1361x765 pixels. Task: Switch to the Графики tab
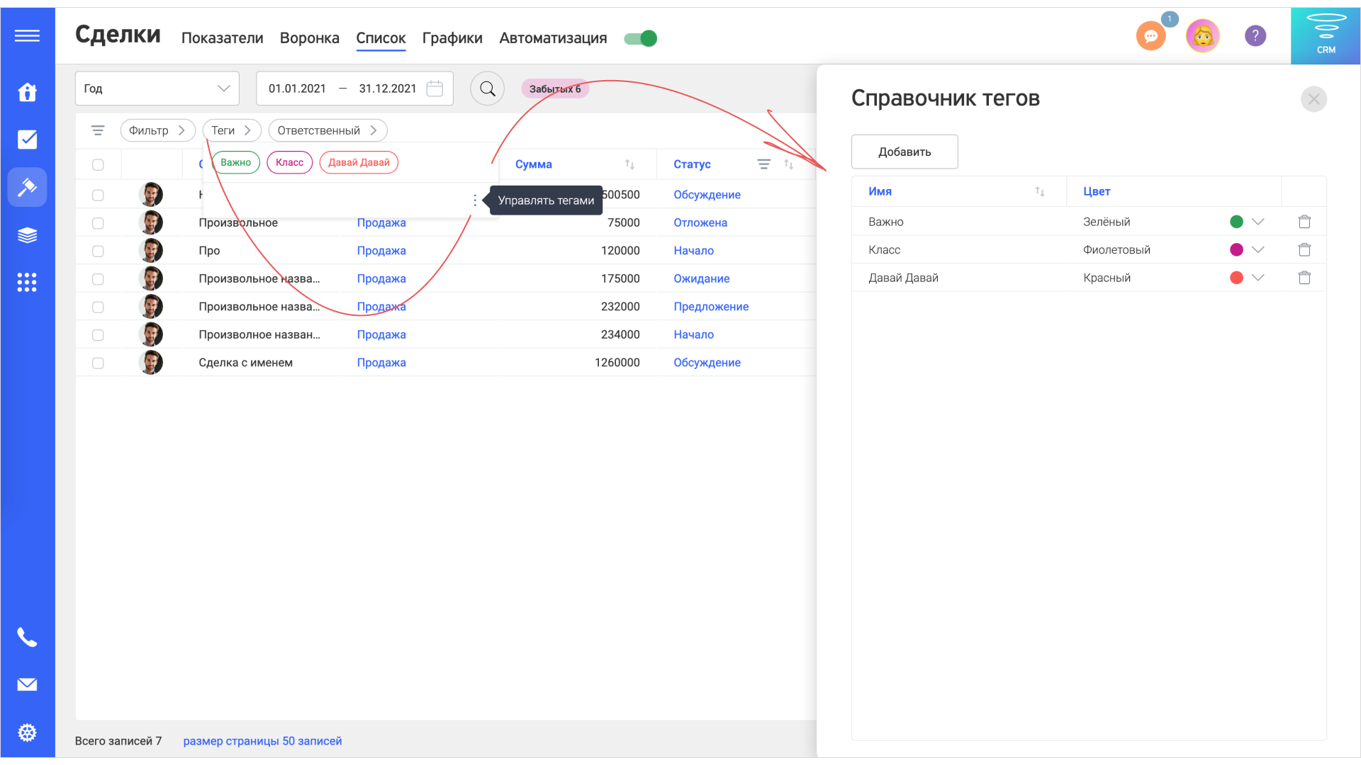(452, 38)
